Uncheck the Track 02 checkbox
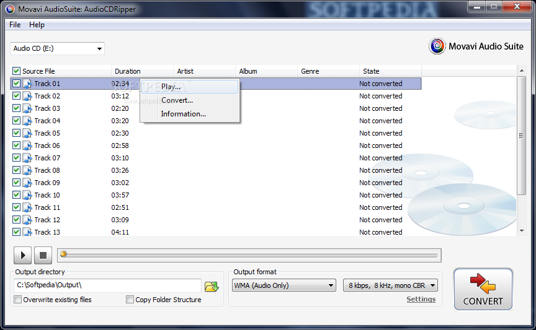 (16, 95)
